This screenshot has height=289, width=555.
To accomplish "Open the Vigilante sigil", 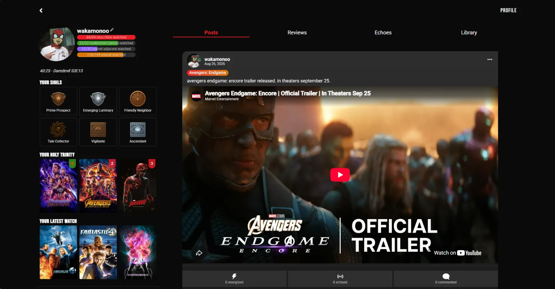I will [x=98, y=132].
